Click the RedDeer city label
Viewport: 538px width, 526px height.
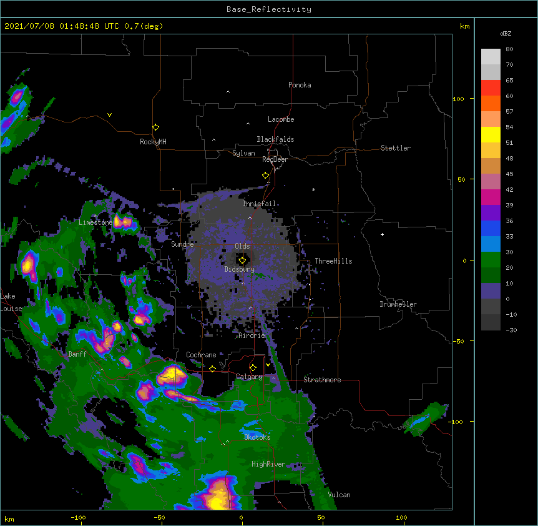pyautogui.click(x=275, y=159)
